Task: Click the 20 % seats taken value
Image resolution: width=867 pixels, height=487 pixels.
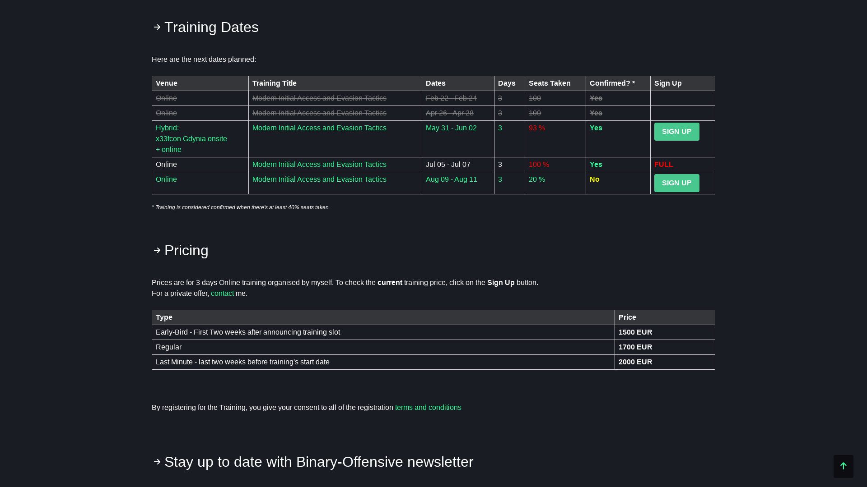Action: 537,179
